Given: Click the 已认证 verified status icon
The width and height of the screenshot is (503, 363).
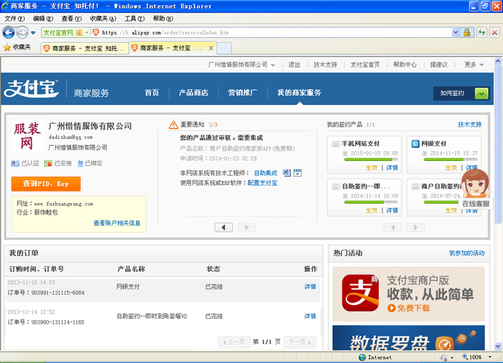Looking at the screenshot, I should click(16, 164).
